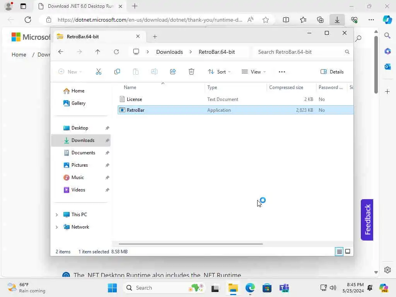Screen dimensions: 396x297
Task: Click Downloads in the breadcrumb path
Action: pyautogui.click(x=169, y=52)
